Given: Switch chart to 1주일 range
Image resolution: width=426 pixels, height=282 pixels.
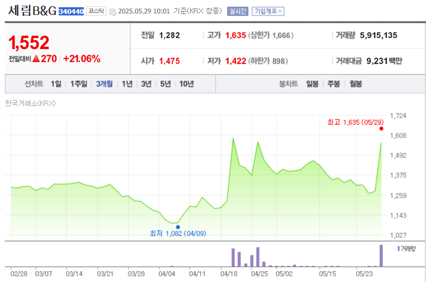Looking at the screenshot, I should (79, 84).
